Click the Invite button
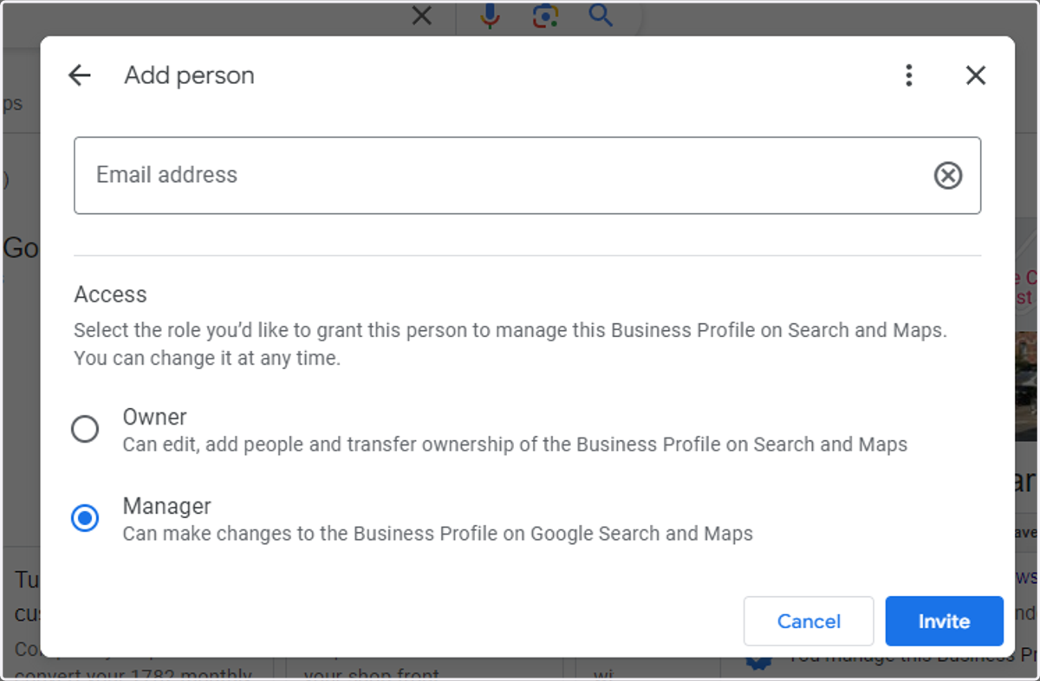This screenshot has height=681, width=1040. (x=944, y=621)
